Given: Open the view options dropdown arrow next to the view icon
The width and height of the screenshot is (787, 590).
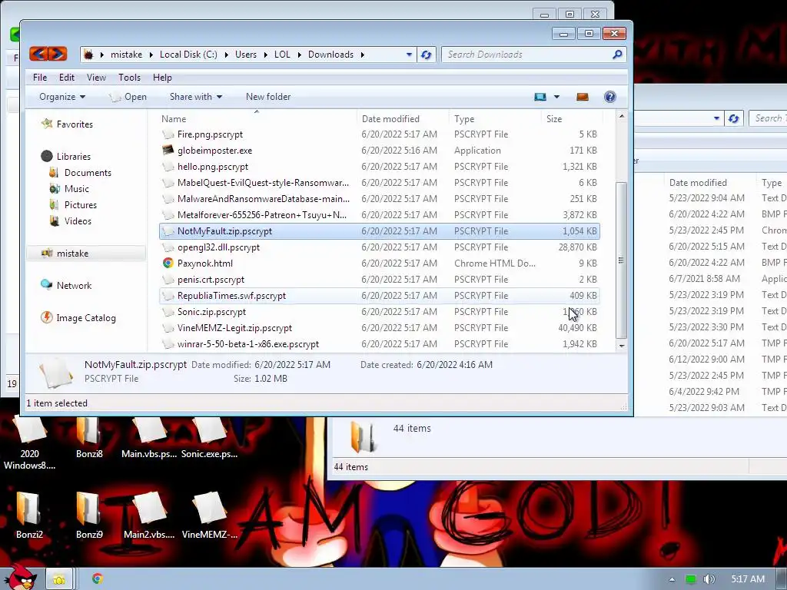Looking at the screenshot, I should [x=556, y=97].
